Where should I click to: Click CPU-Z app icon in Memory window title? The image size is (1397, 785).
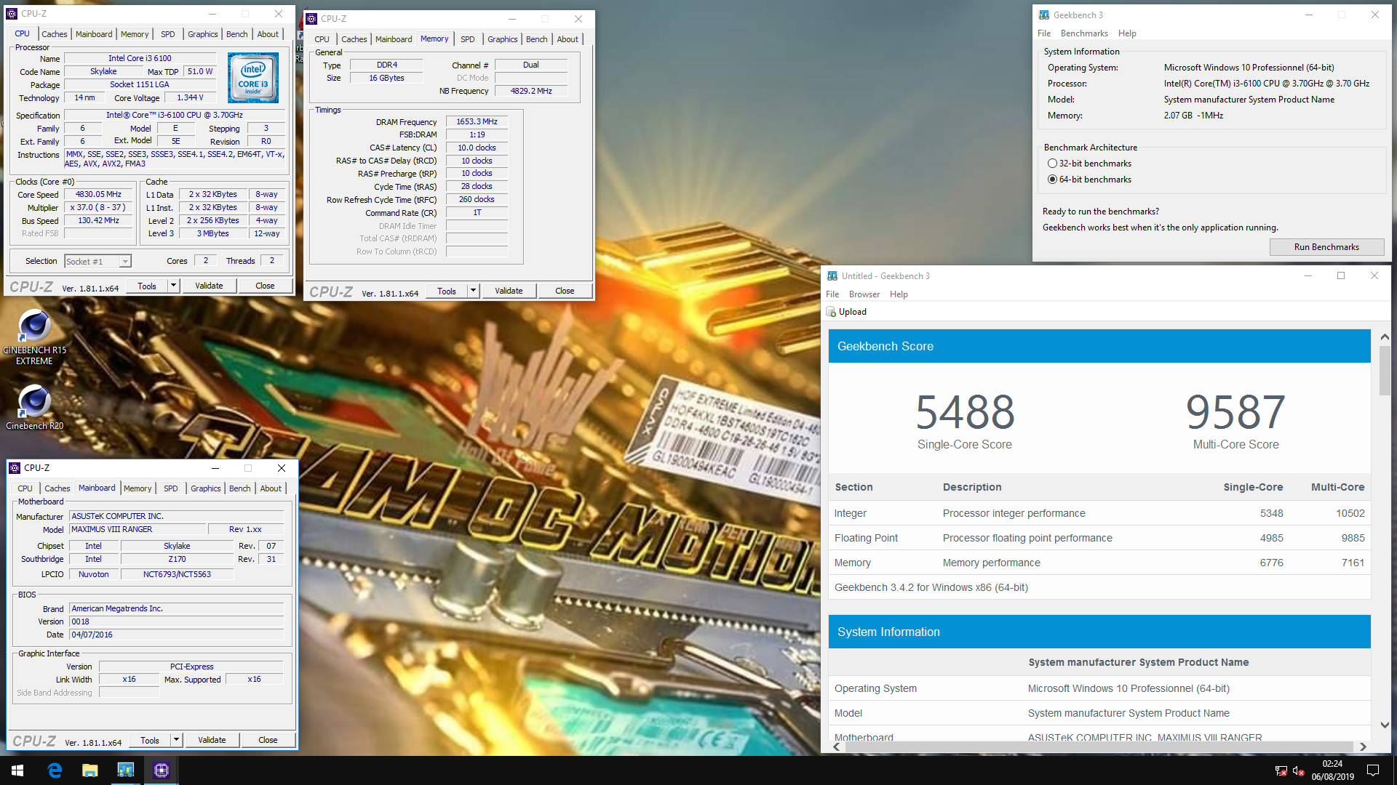tap(311, 19)
